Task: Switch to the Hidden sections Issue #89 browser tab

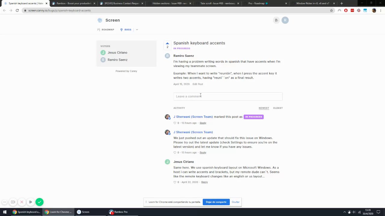Action: pyautogui.click(x=169, y=4)
